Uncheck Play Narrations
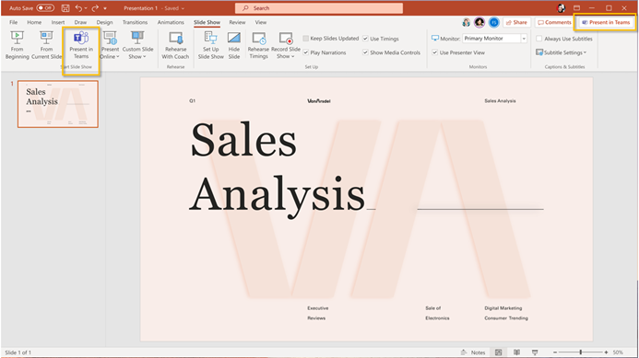The image size is (639, 358). (305, 52)
